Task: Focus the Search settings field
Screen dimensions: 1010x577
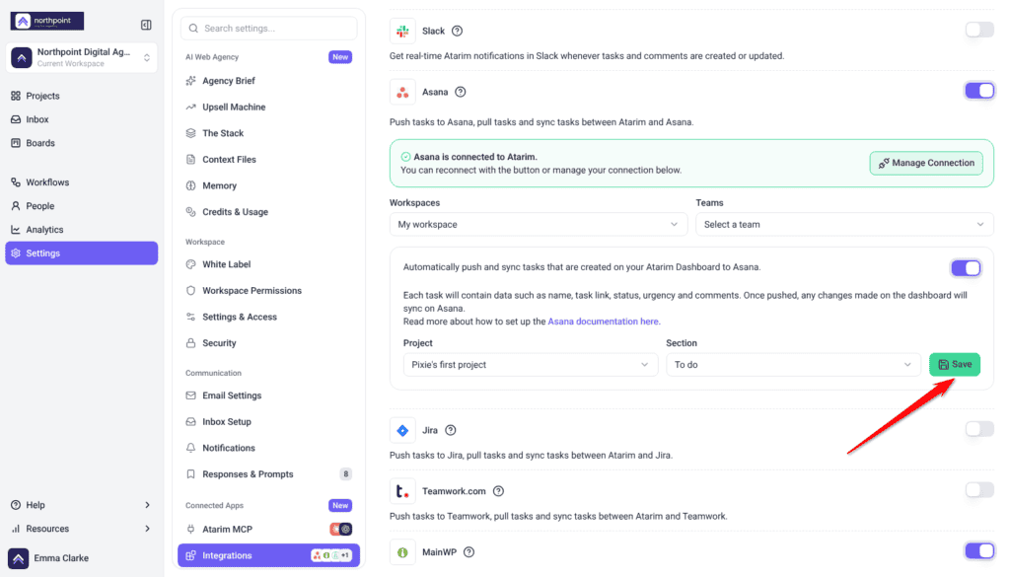Action: pos(268,29)
